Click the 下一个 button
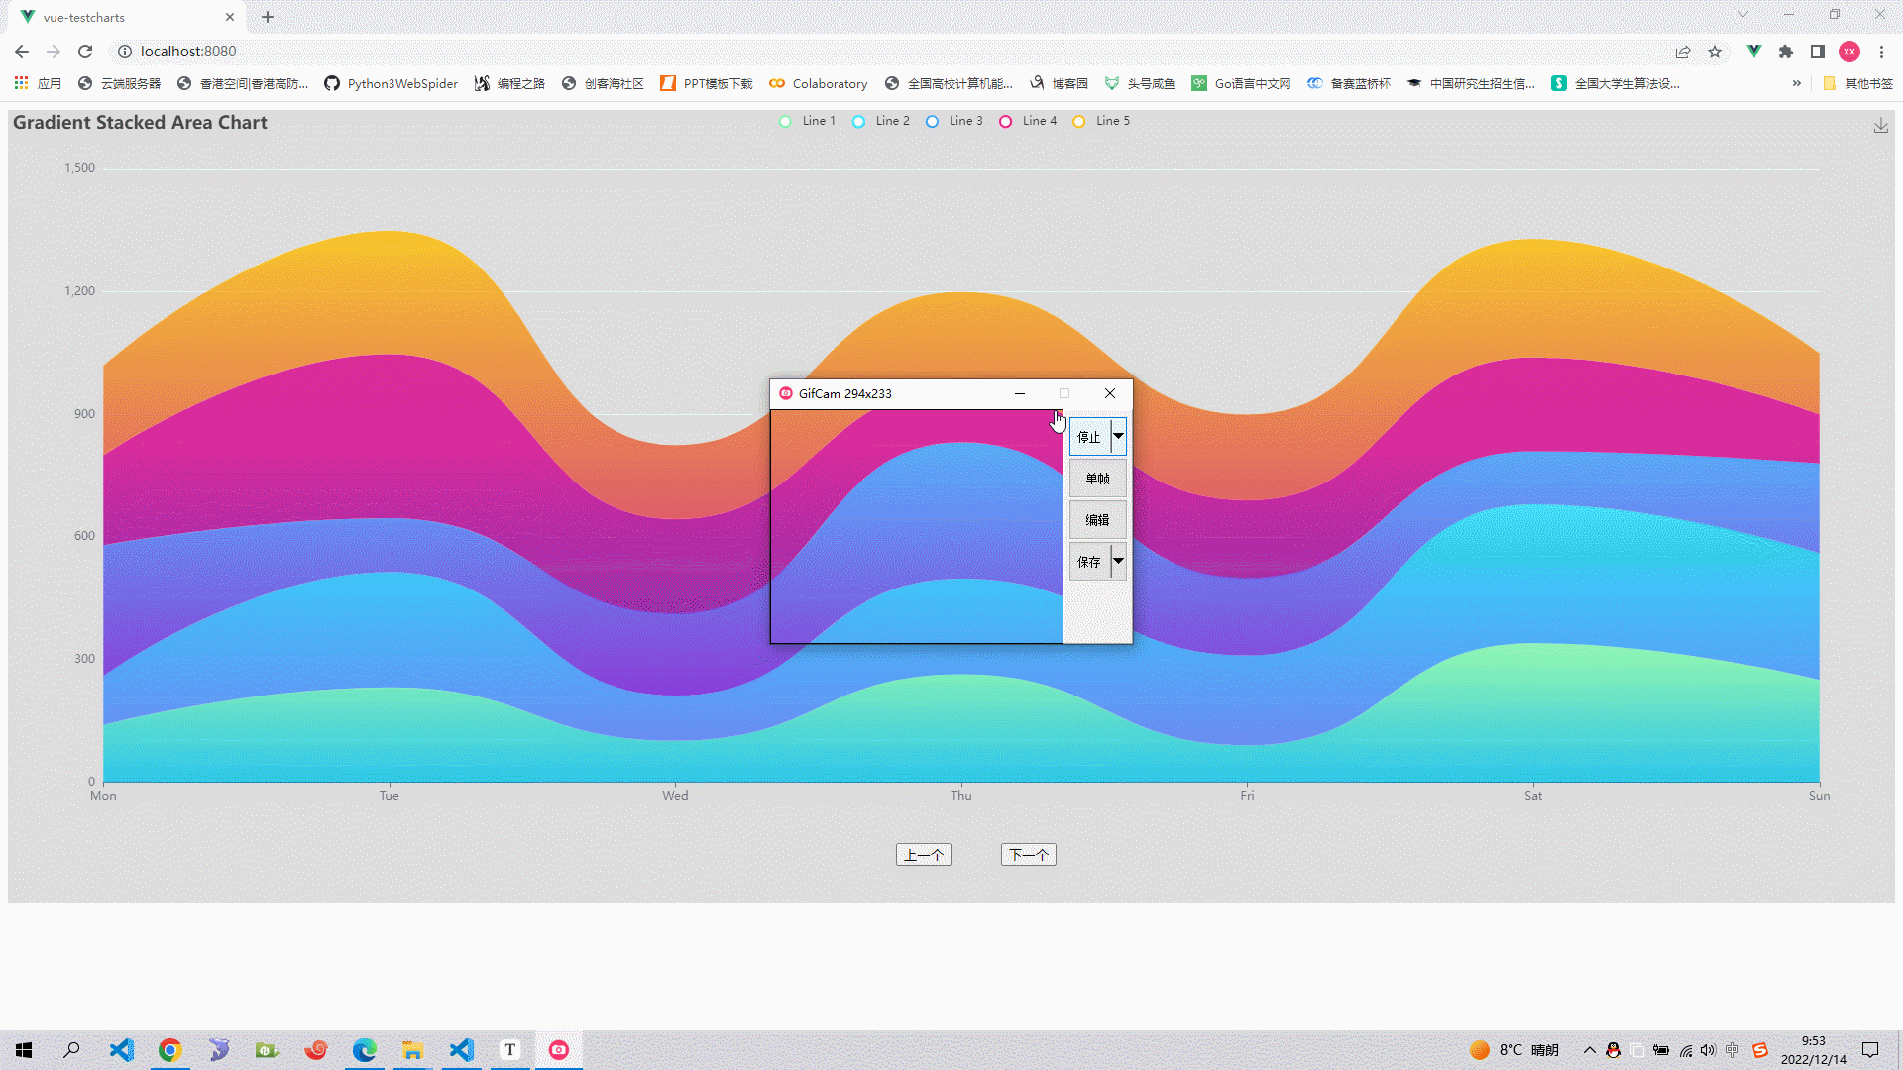Viewport: 1903px width, 1070px height. point(1028,855)
